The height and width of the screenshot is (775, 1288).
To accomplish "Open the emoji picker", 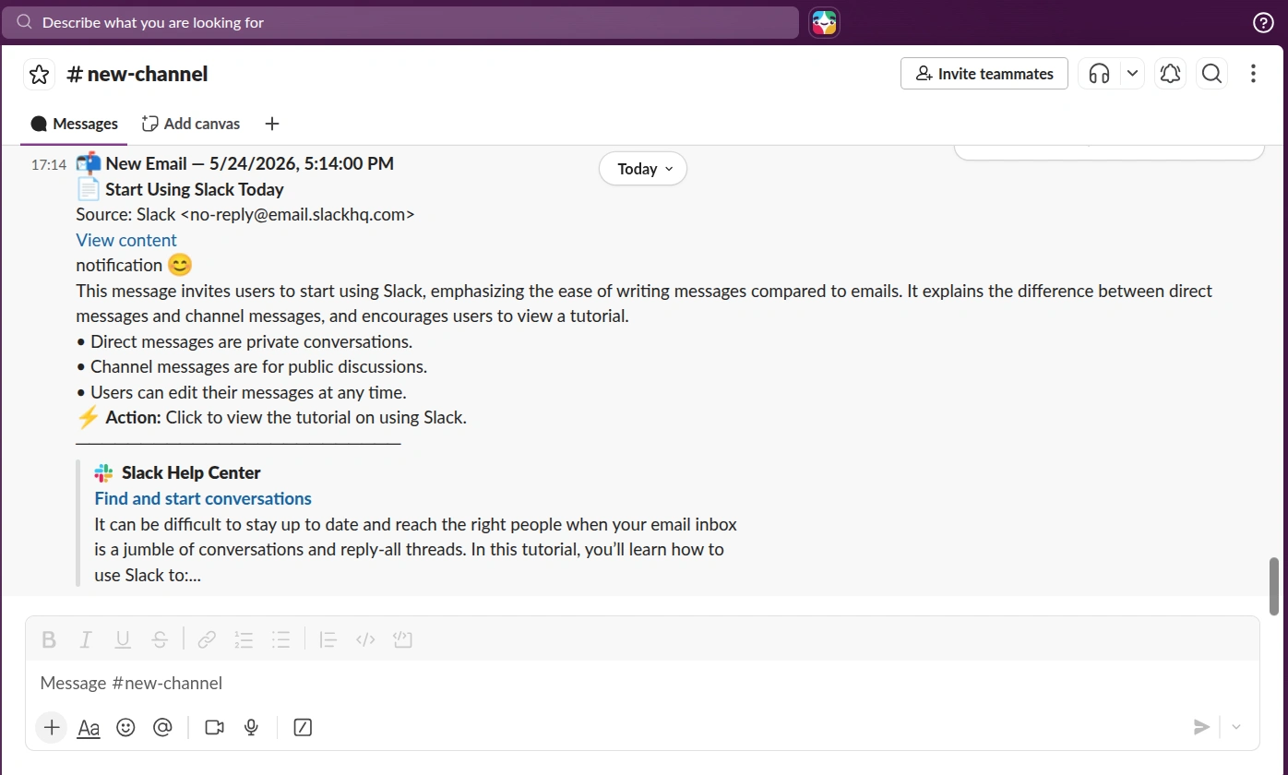I will coord(125,727).
